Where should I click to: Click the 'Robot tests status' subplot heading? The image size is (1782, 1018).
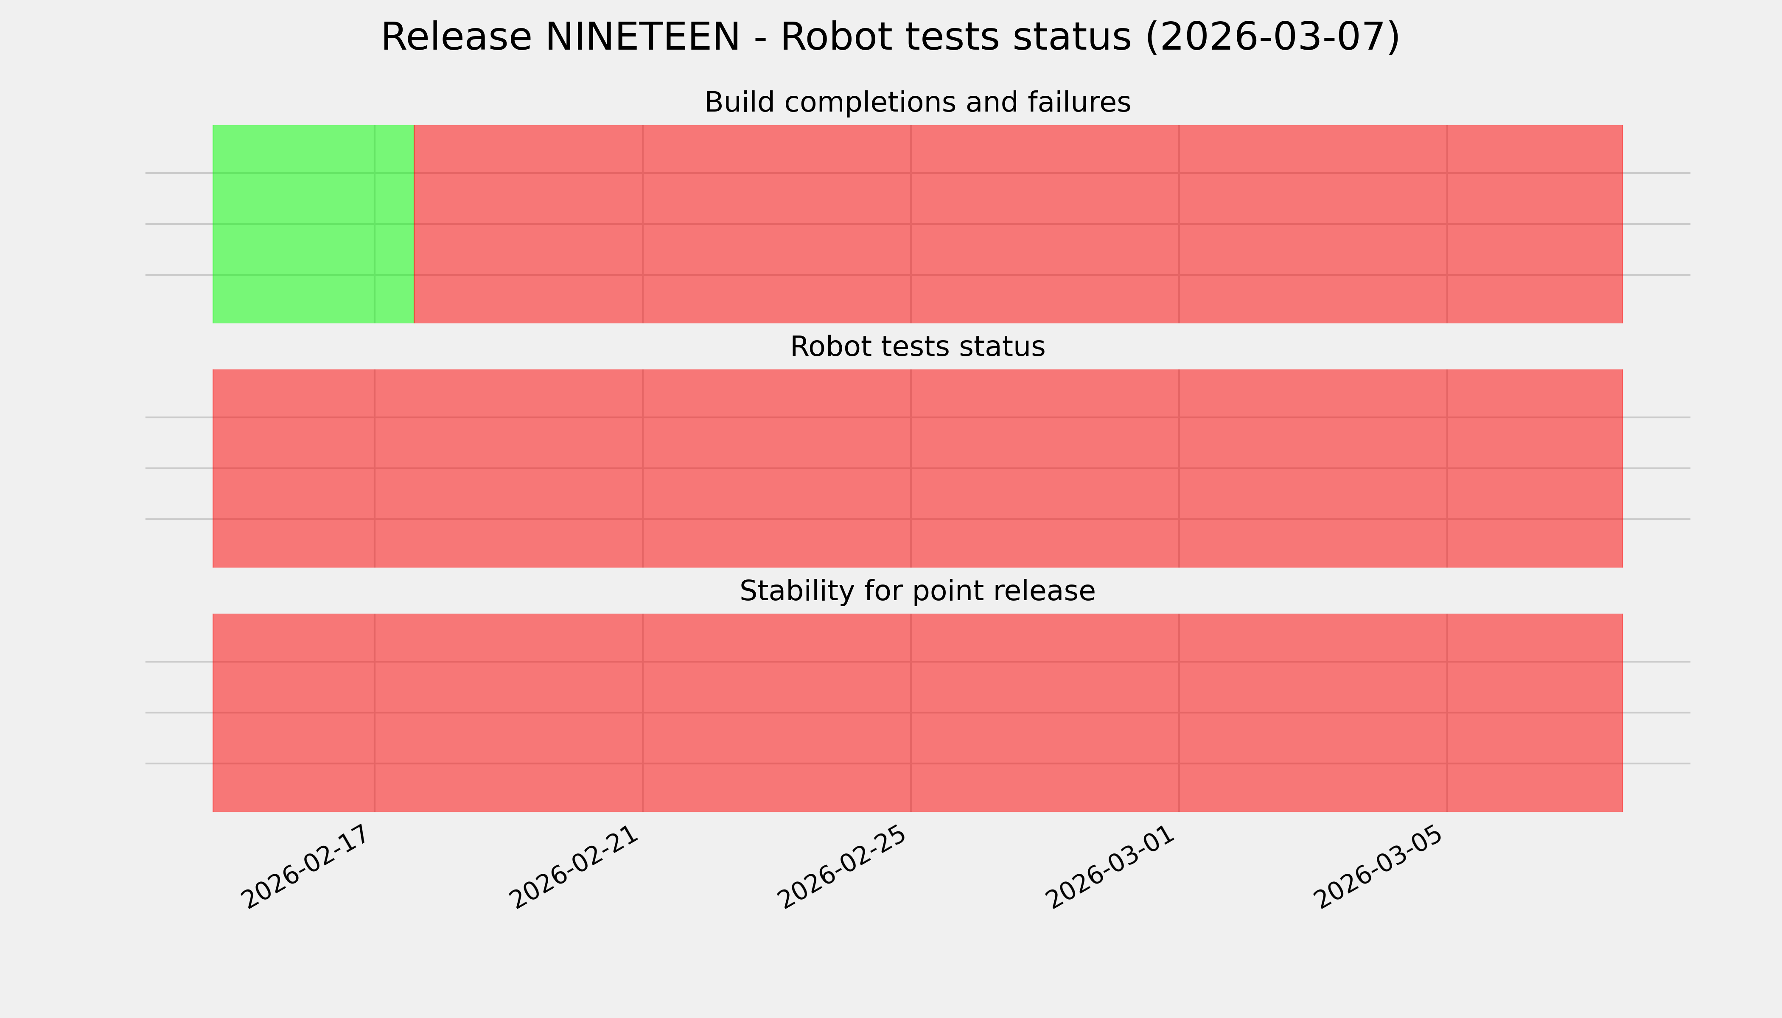coord(917,347)
